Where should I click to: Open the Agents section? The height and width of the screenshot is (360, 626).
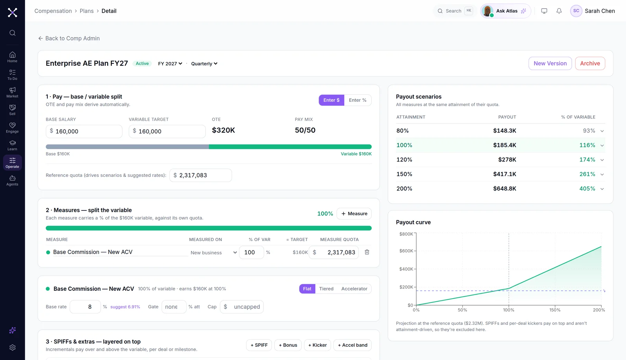tap(13, 180)
